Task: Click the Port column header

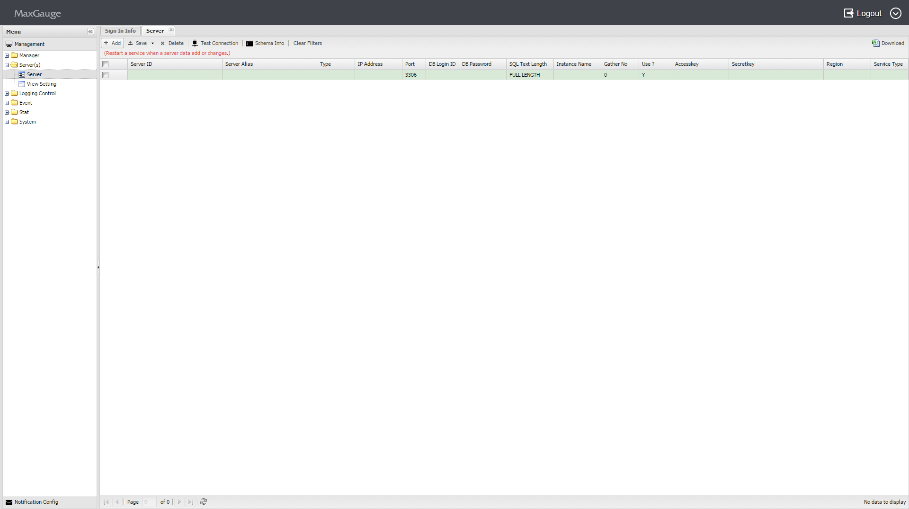Action: point(414,64)
